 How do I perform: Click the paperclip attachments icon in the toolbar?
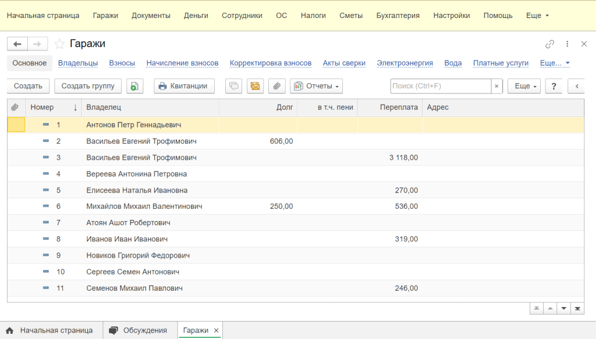point(277,86)
